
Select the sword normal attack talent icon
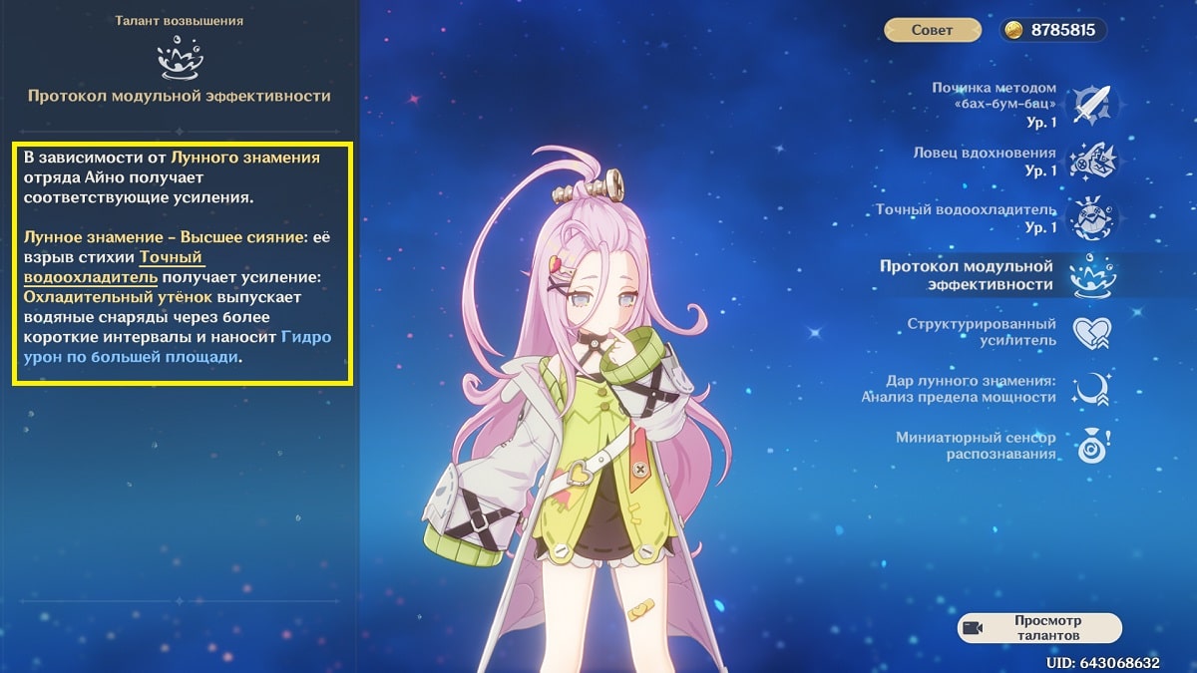click(1091, 104)
